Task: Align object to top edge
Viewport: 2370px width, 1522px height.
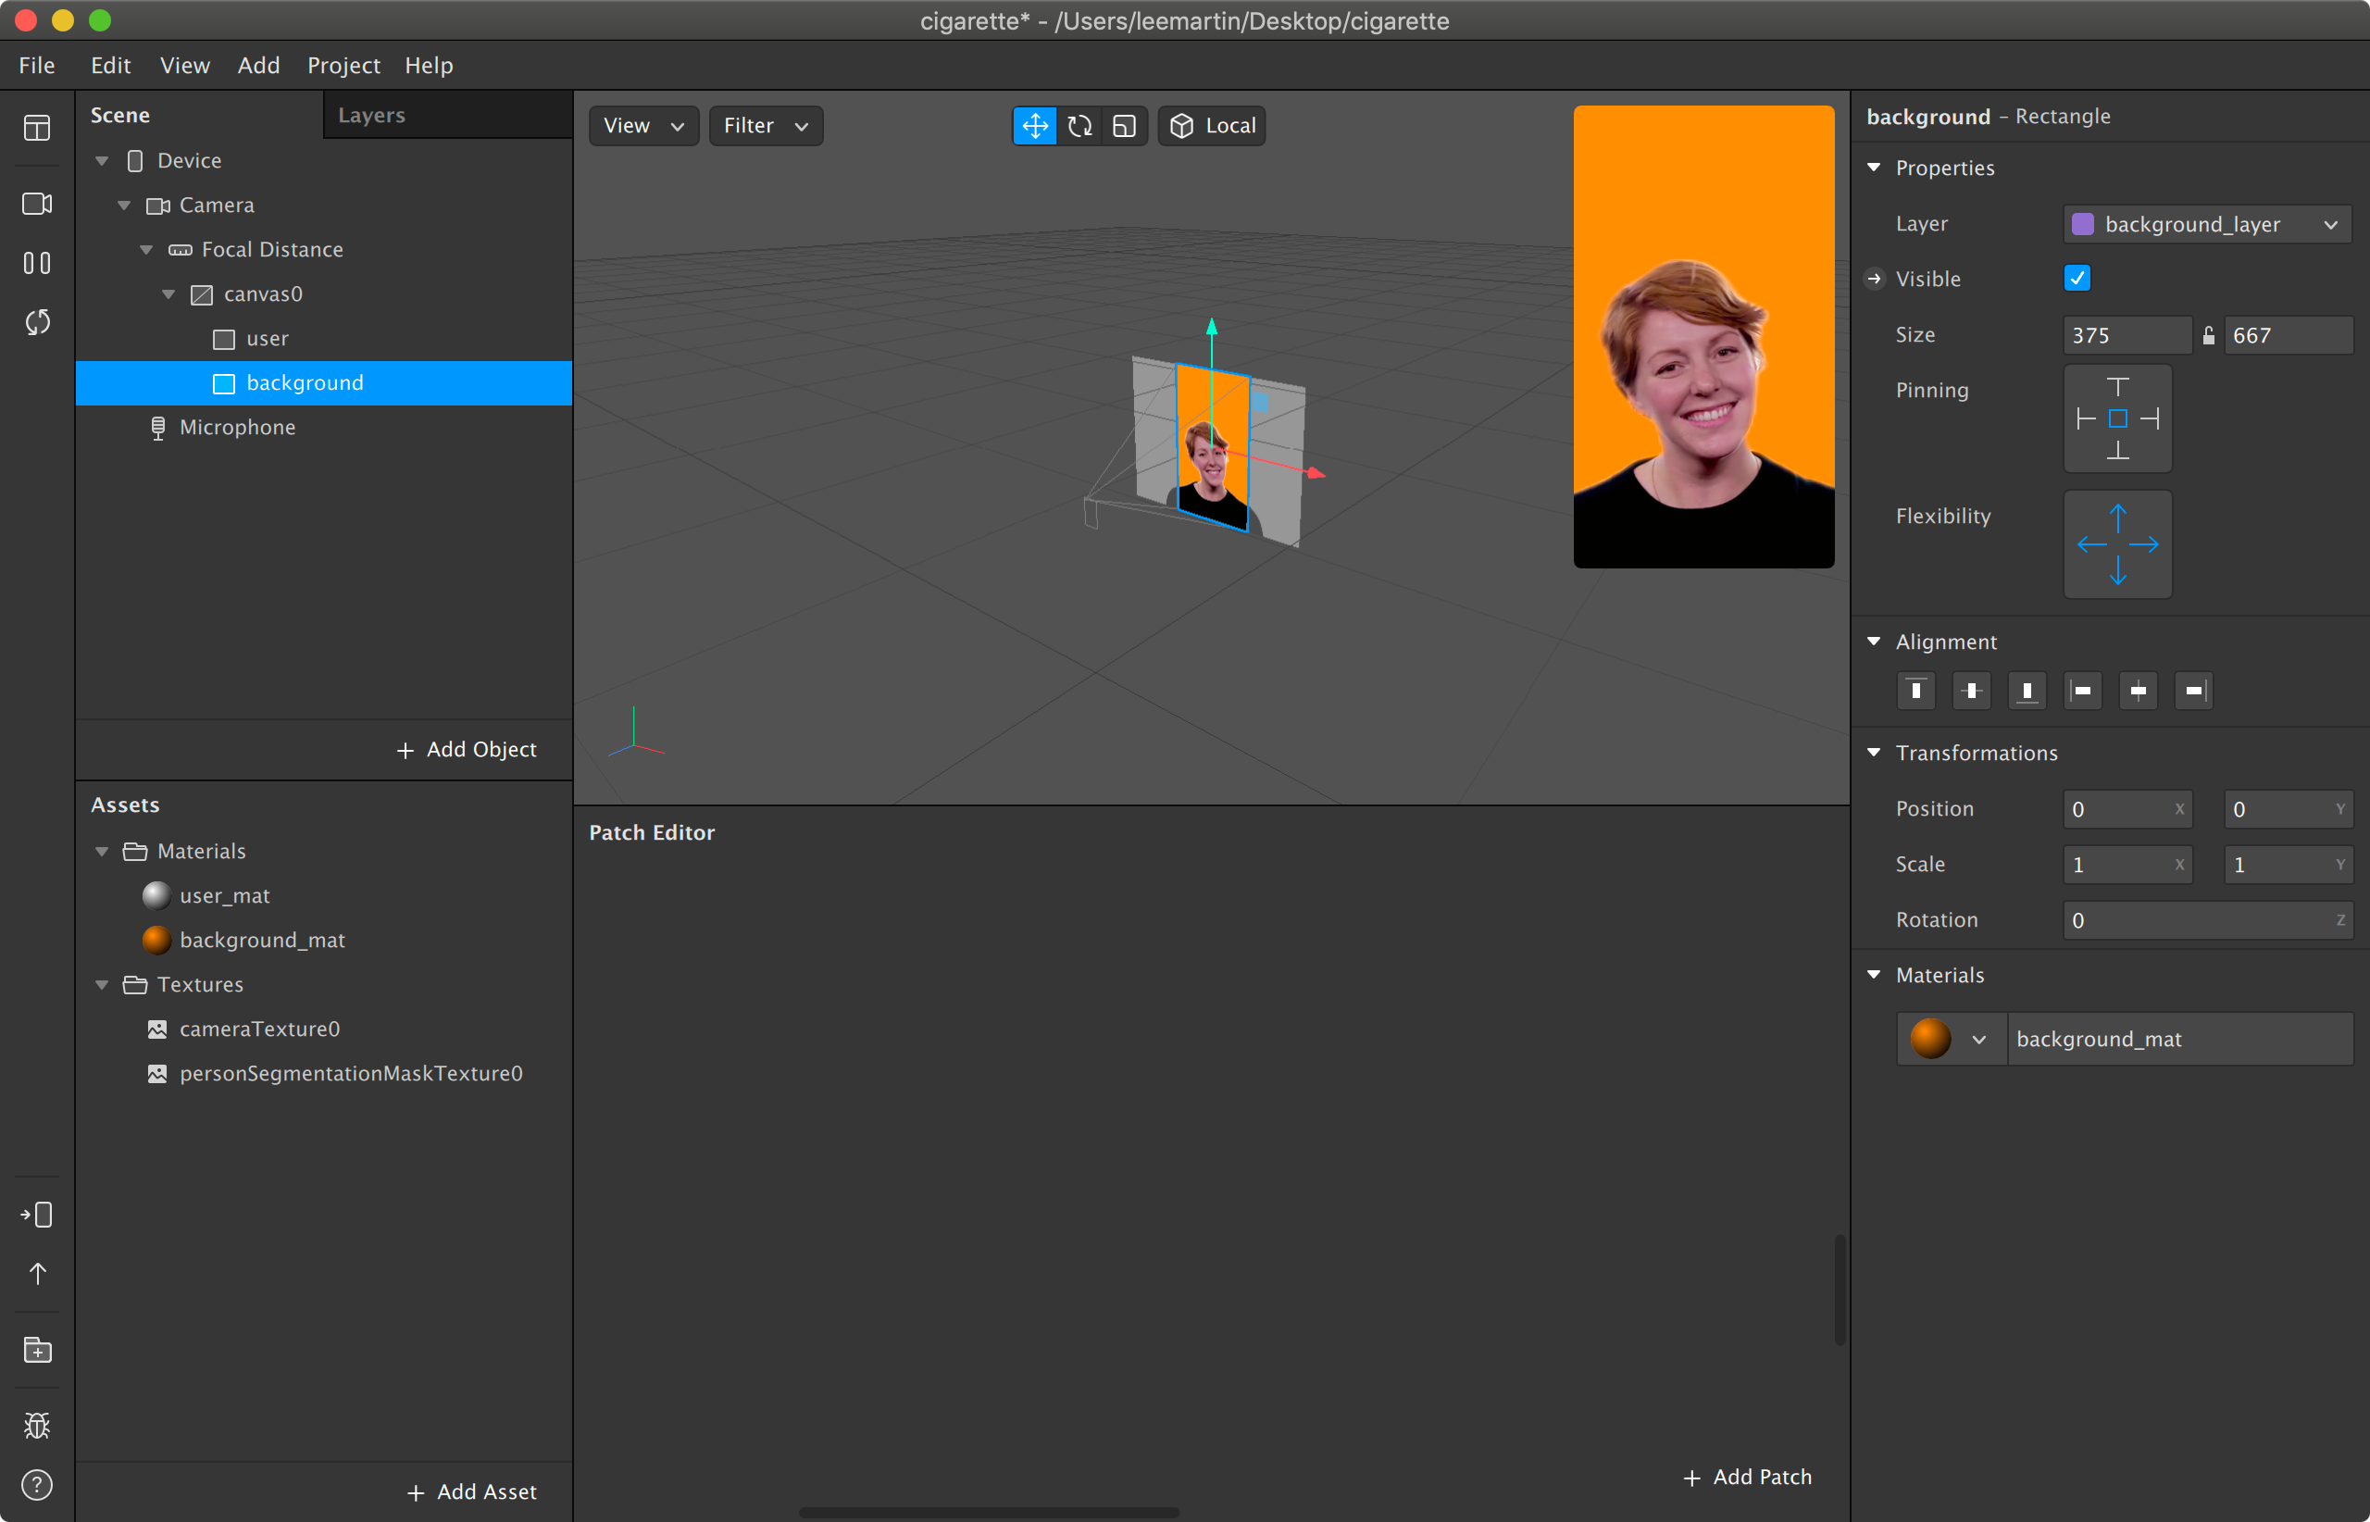Action: [1915, 691]
